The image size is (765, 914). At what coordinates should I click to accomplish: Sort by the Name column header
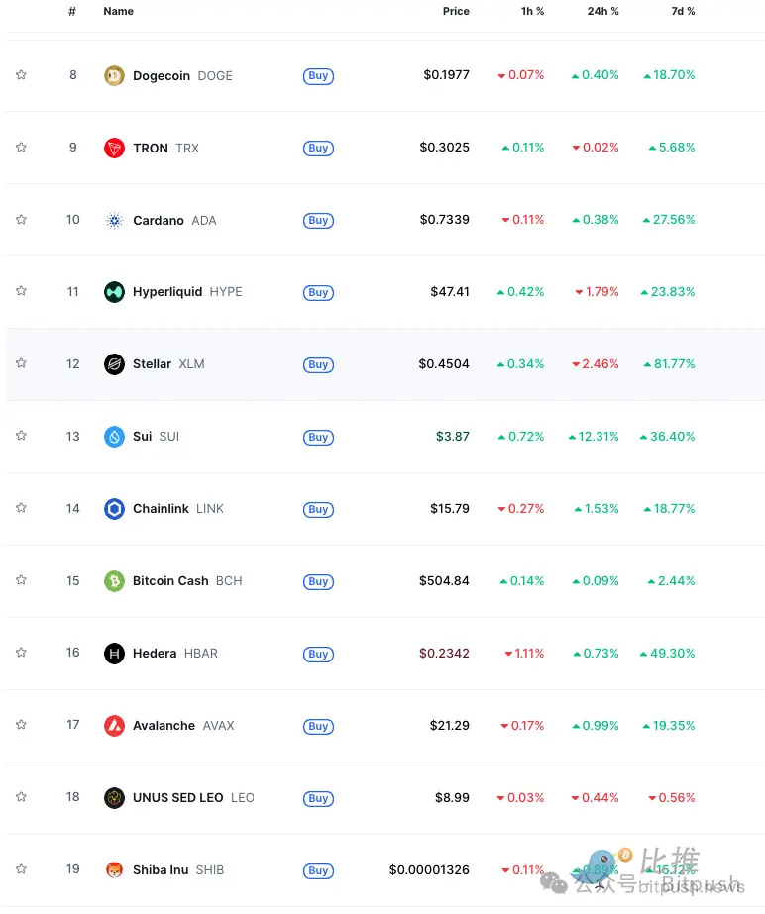[118, 12]
